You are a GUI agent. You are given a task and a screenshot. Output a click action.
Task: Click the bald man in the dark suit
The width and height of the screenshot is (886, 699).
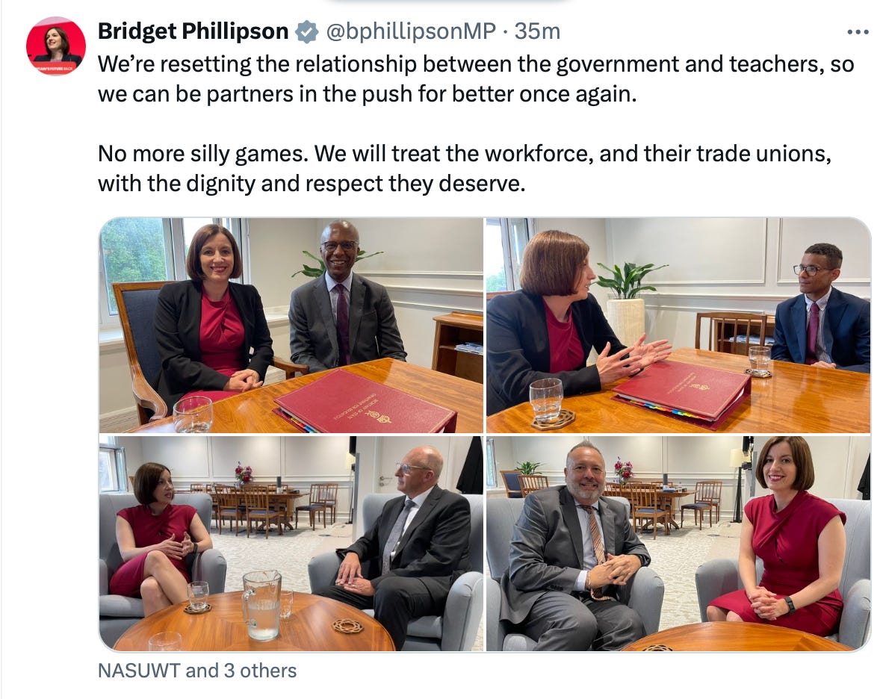(401, 545)
